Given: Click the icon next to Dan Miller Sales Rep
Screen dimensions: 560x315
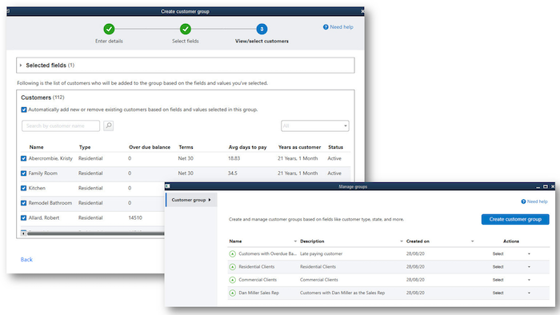Looking at the screenshot, I should tap(233, 293).
